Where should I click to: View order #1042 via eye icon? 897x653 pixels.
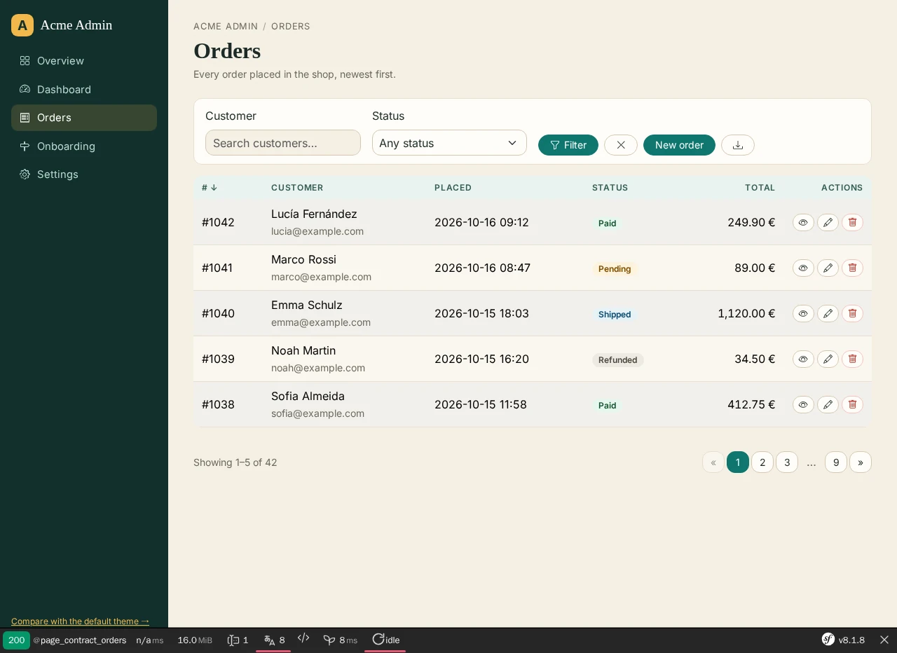803,222
